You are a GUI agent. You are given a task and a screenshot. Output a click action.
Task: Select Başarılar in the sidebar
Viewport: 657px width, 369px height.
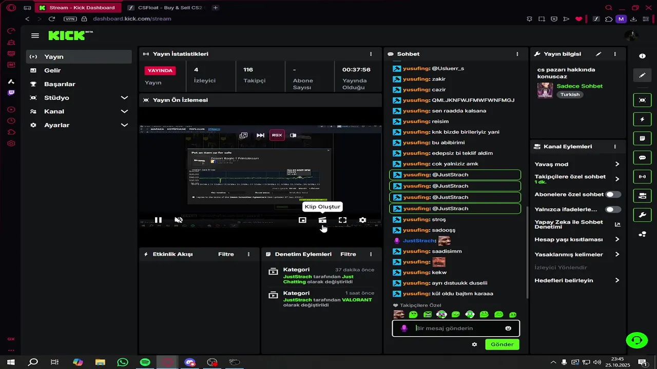pos(79,84)
